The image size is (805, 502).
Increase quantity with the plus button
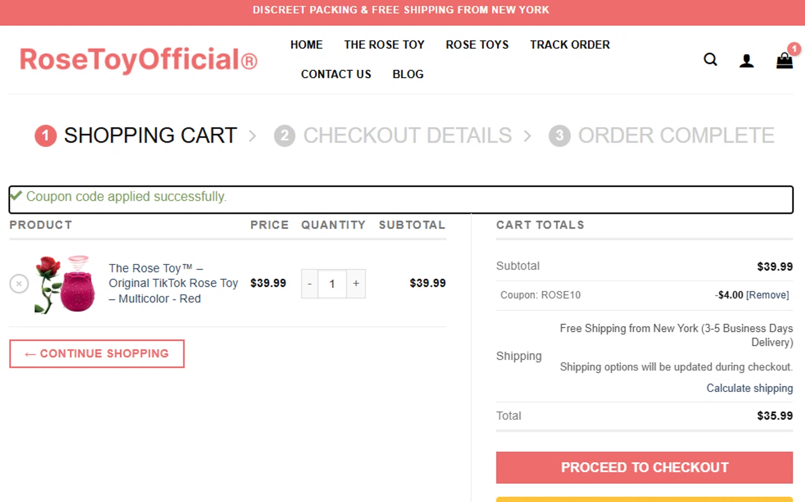[356, 284]
